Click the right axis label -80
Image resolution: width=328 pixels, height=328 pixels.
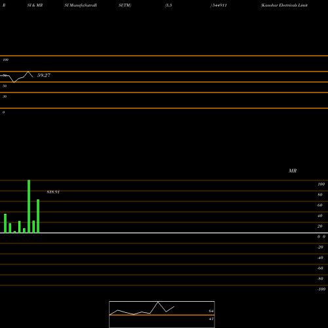coord(320,279)
